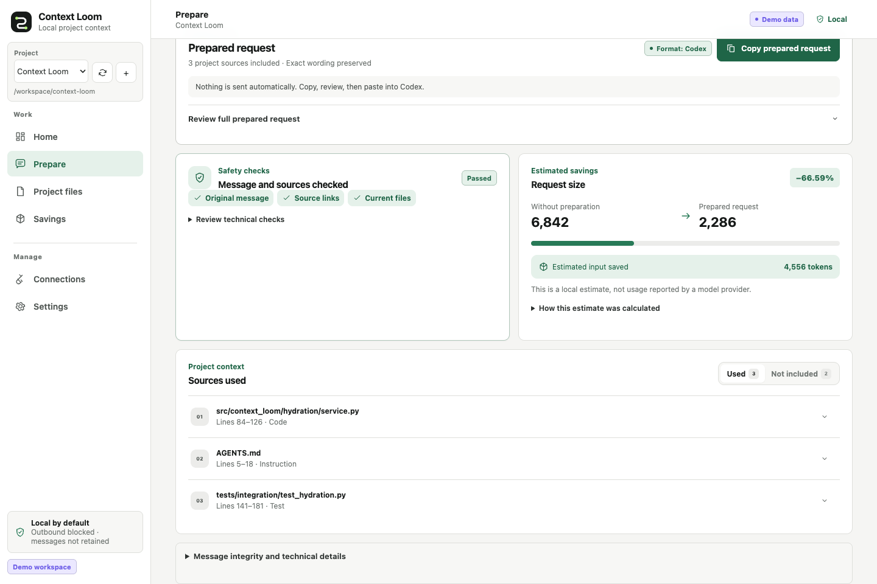Screen dimensions: 877x584
Task: Click the Context Loom logo icon
Action: click(21, 22)
